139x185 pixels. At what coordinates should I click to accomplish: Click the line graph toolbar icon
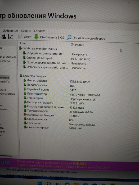tap(11, 36)
